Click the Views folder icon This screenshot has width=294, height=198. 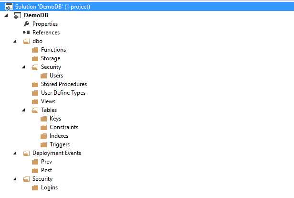pyautogui.click(x=35, y=101)
